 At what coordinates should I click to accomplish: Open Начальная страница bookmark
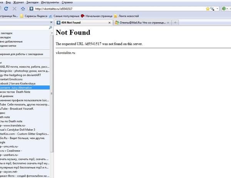97,16
